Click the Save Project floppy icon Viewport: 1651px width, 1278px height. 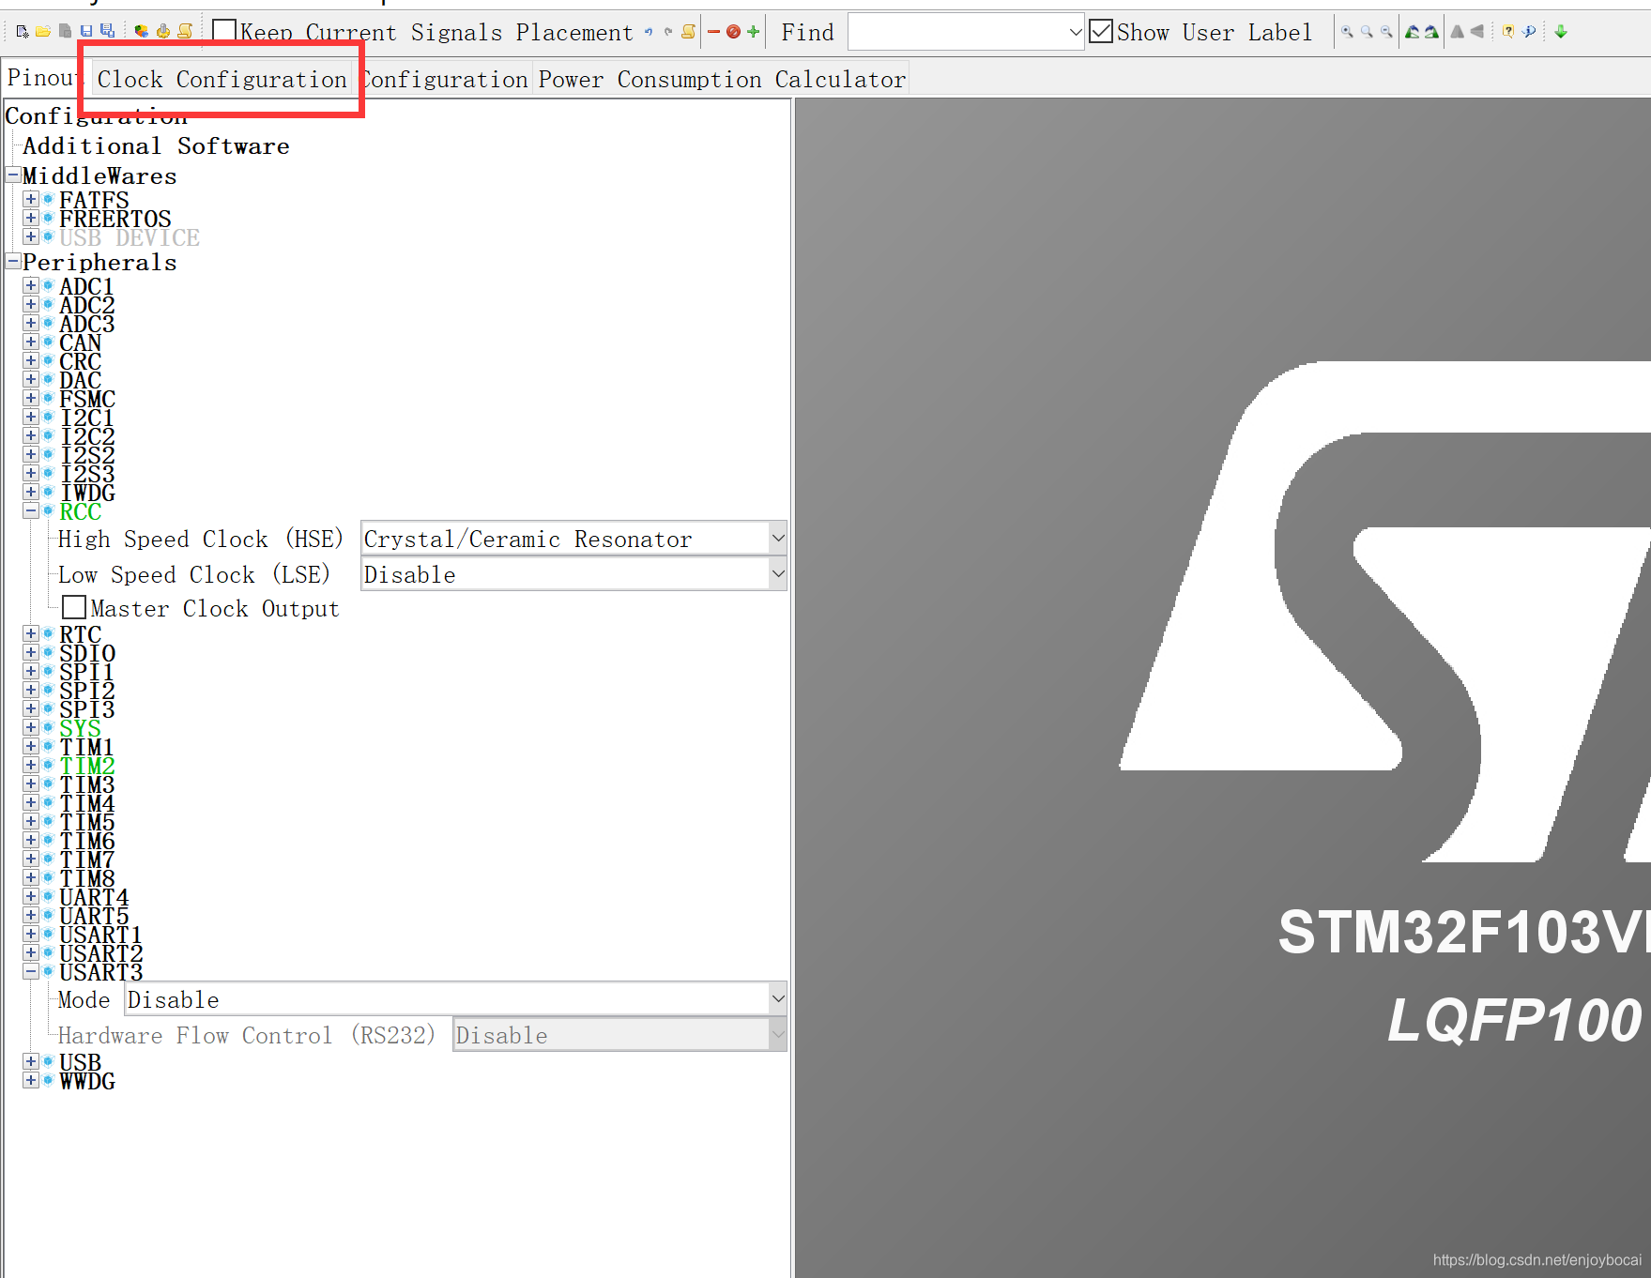[86, 32]
